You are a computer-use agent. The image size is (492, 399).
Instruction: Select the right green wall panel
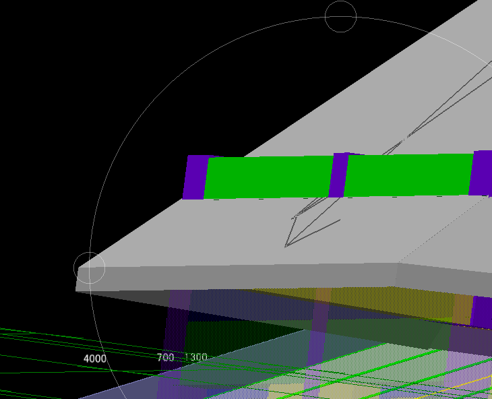click(408, 175)
